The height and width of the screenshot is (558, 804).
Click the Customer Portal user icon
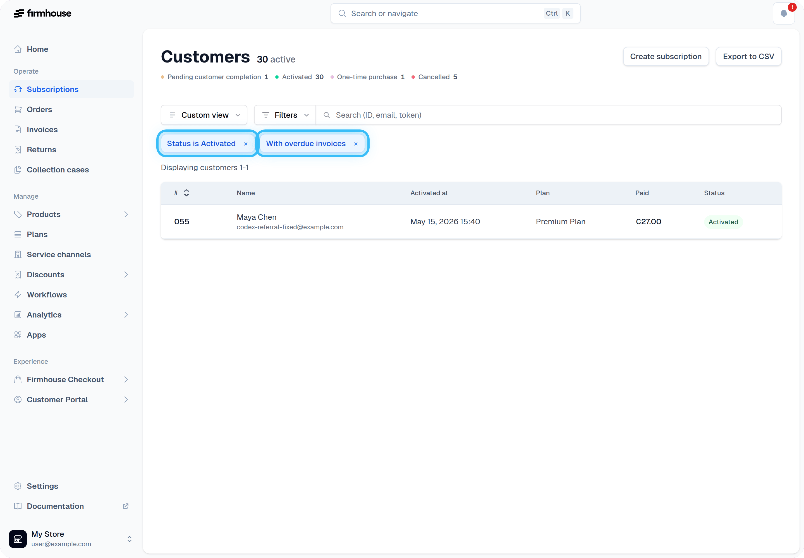(x=18, y=400)
